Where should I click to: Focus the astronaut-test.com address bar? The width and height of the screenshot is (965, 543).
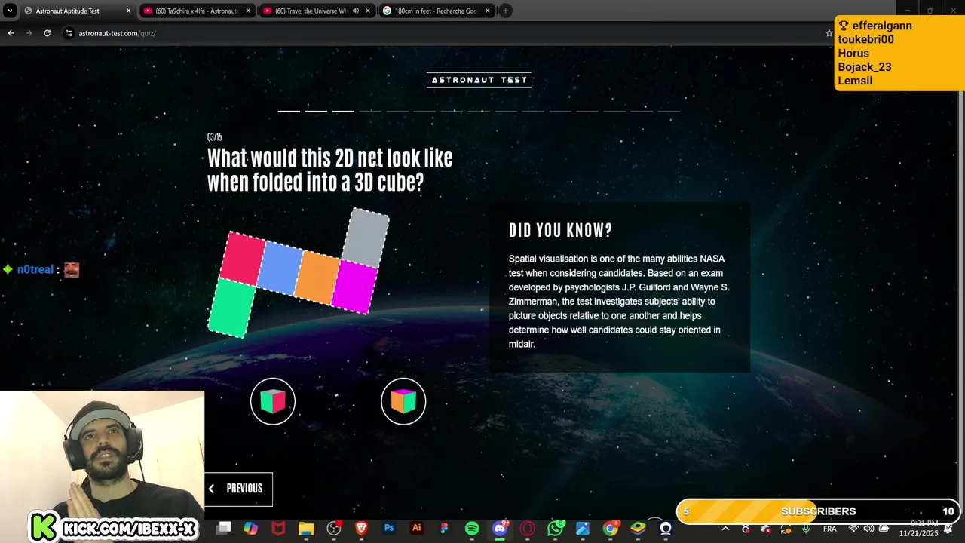point(449,33)
